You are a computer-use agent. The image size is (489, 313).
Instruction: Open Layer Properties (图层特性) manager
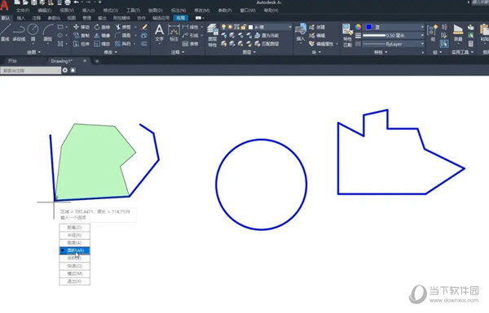[213, 35]
